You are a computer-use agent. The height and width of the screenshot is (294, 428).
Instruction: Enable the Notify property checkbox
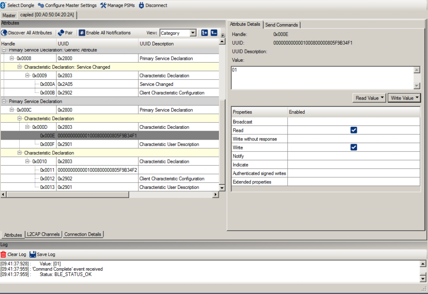(x=353, y=156)
